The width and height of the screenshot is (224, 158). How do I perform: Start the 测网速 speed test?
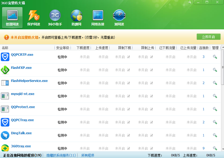coord(119,18)
